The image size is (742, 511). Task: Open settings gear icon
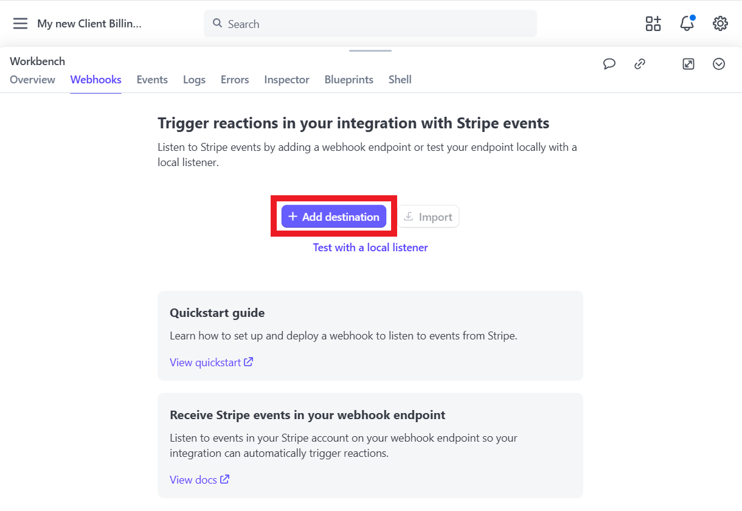pyautogui.click(x=720, y=24)
